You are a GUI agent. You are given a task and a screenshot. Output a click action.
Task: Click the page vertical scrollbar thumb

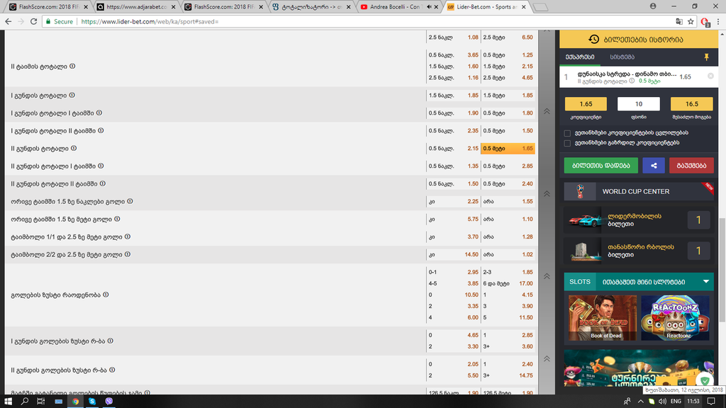coord(722,269)
